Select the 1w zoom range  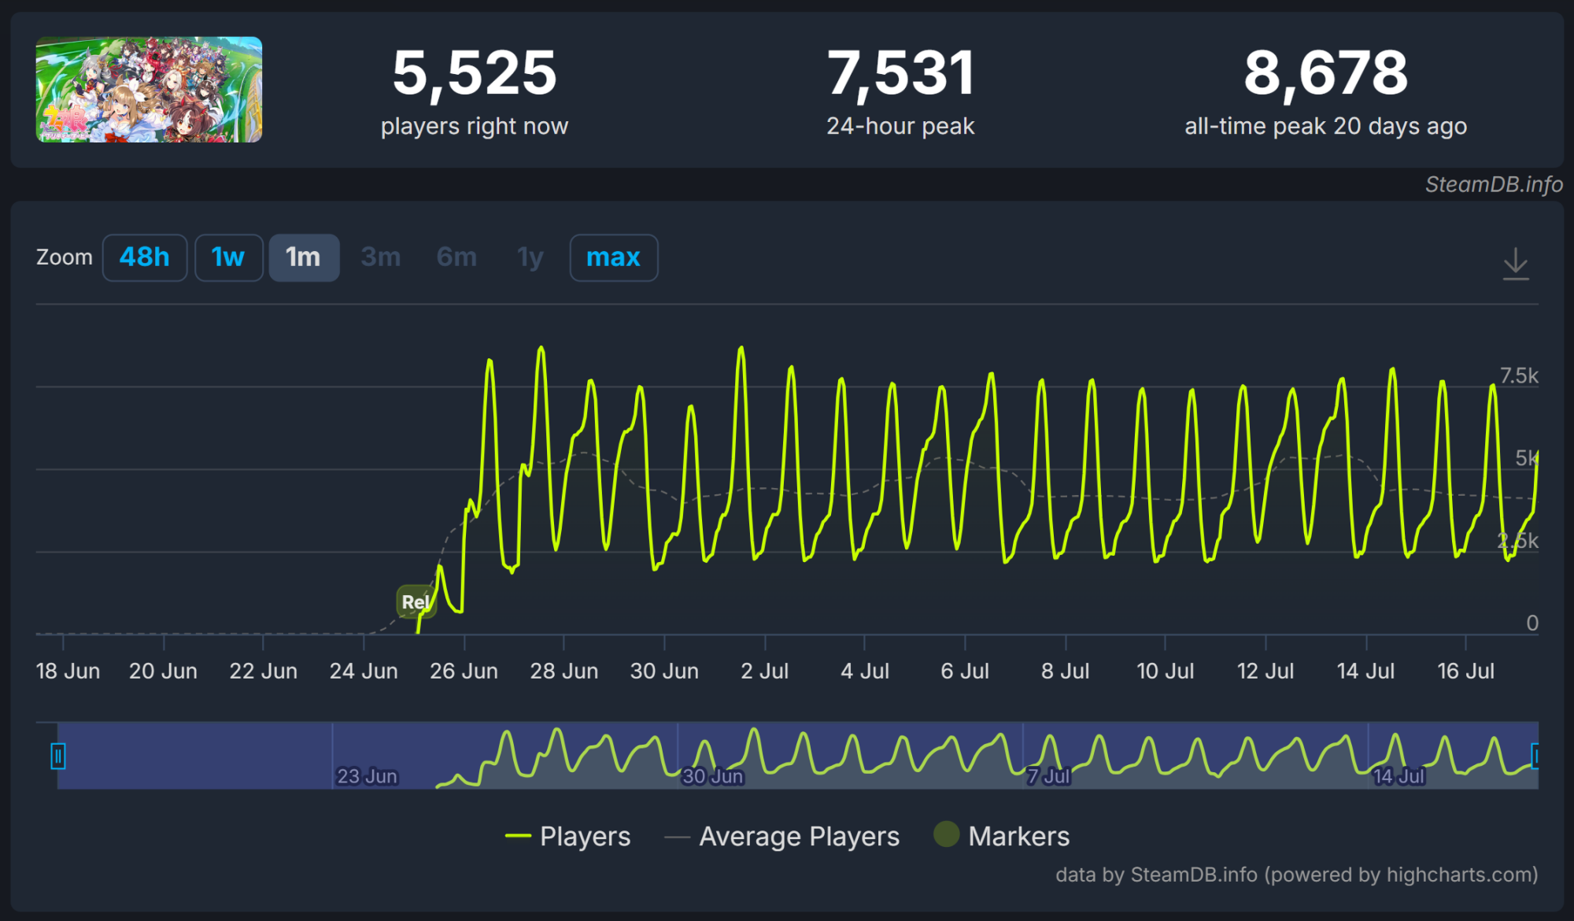[228, 257]
